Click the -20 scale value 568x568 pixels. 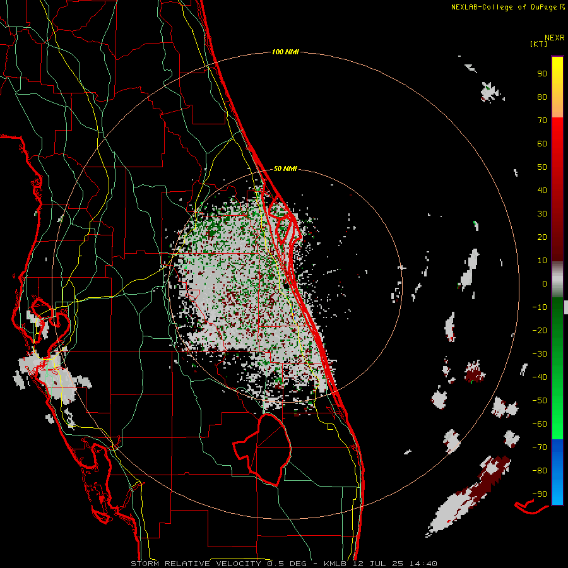pos(540,330)
